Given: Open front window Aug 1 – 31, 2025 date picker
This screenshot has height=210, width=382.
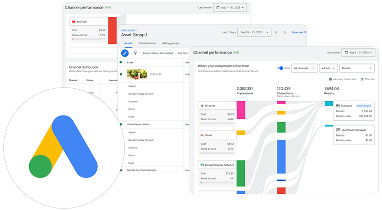Looking at the screenshot, I should point(358,52).
